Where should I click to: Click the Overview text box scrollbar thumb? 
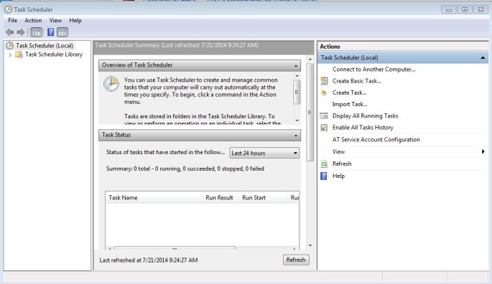click(x=297, y=93)
